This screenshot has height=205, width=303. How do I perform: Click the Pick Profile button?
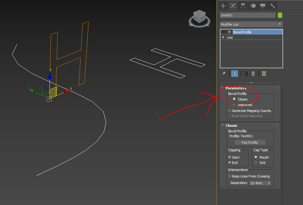tap(250, 143)
